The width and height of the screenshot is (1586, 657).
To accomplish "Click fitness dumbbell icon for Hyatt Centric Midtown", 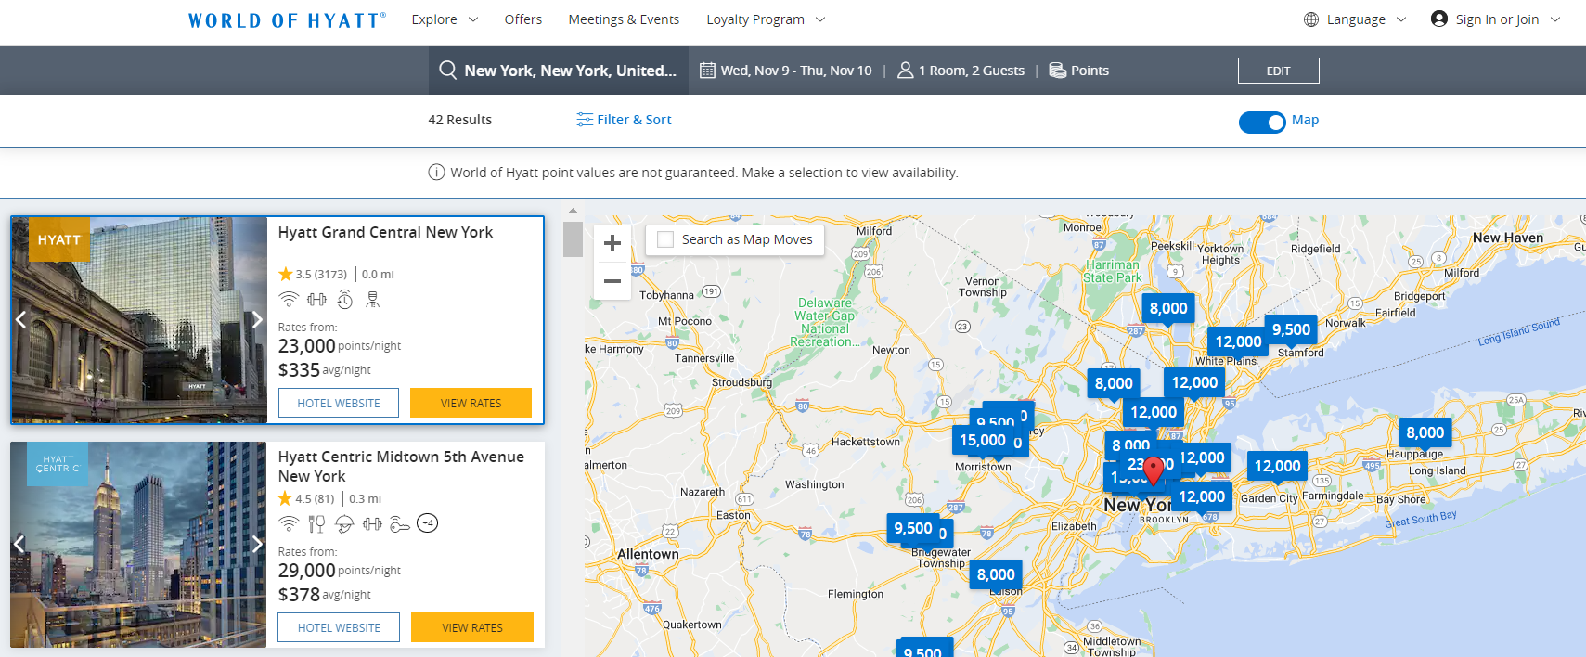I will pyautogui.click(x=372, y=524).
